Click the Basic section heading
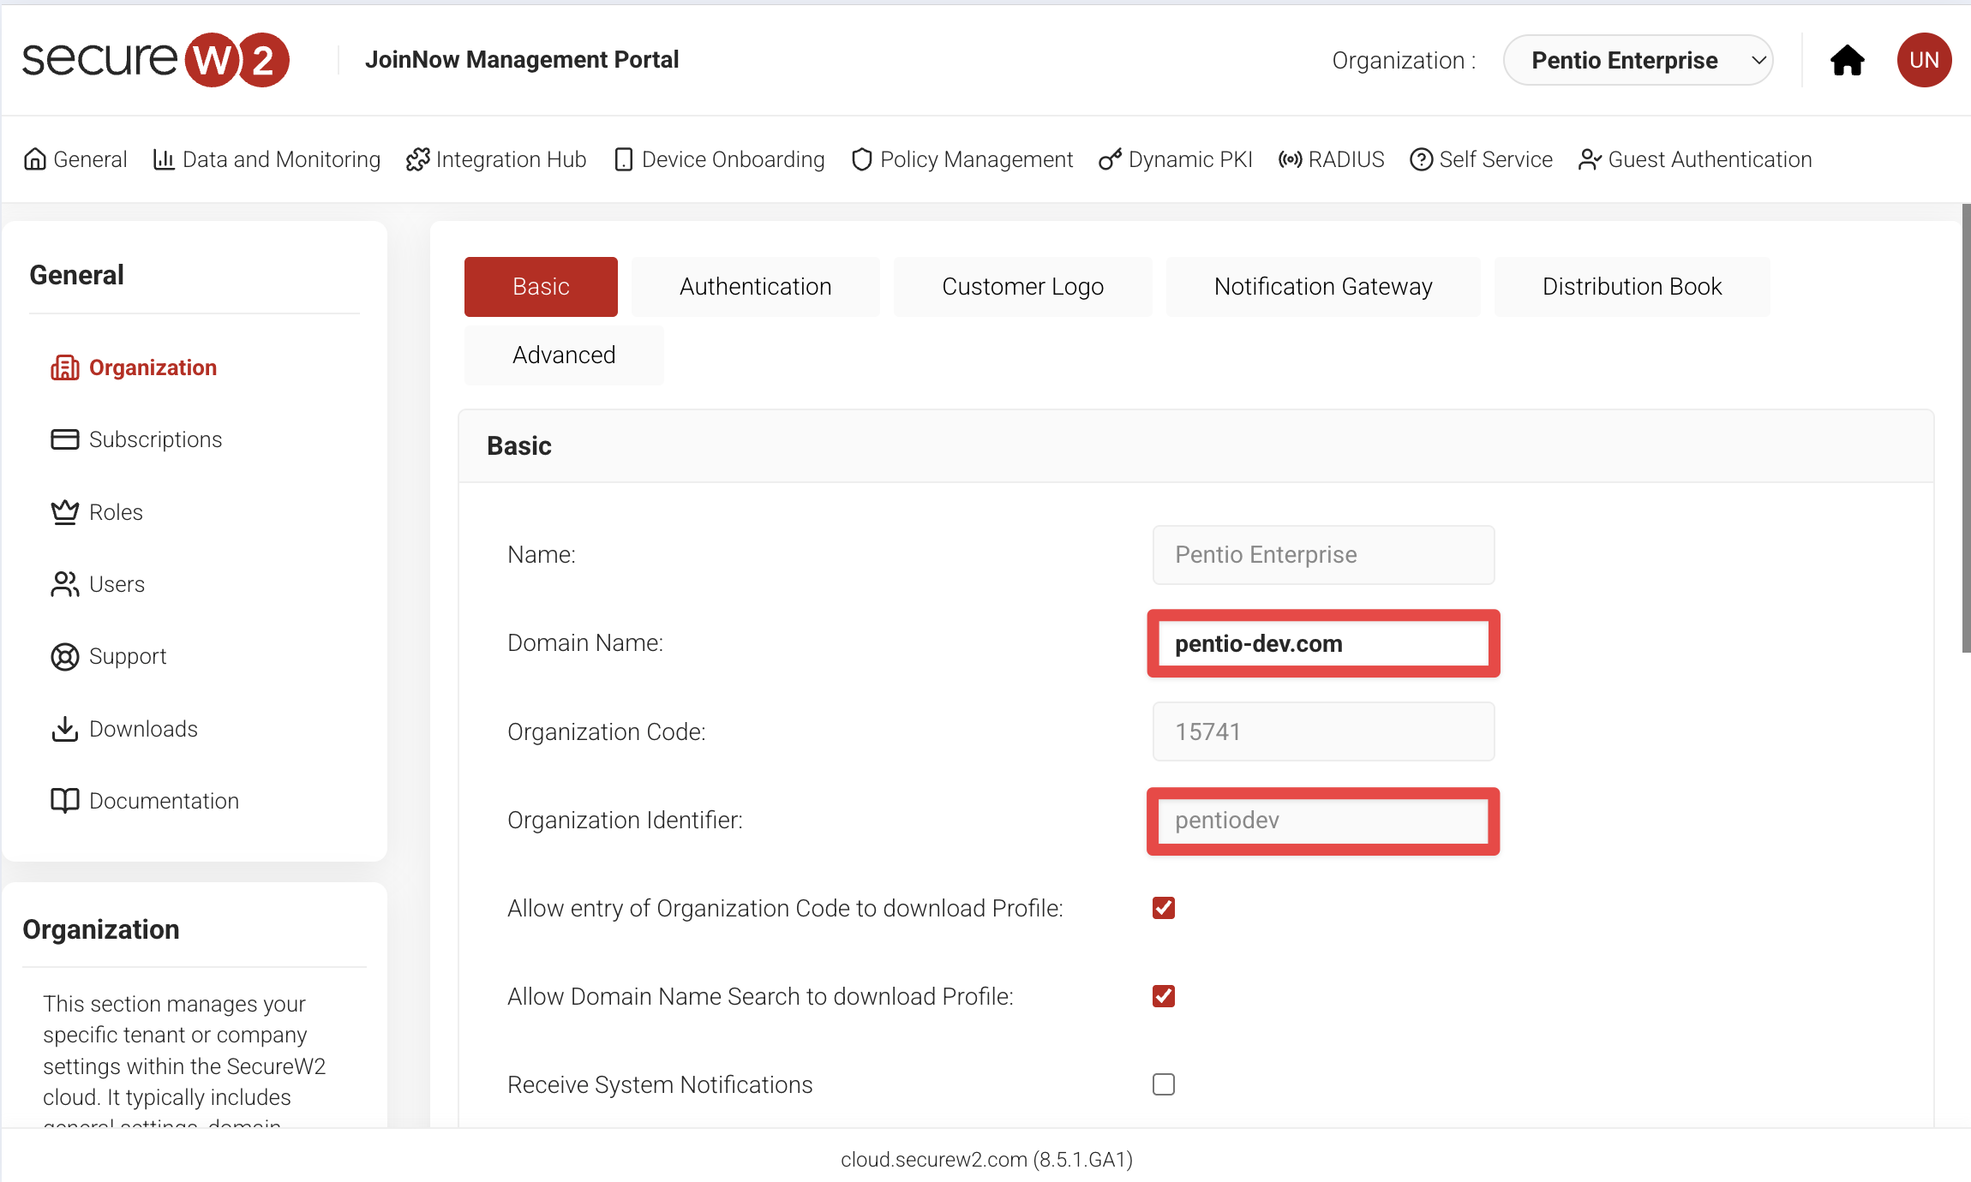Image resolution: width=1971 pixels, height=1182 pixels. pos(518,446)
